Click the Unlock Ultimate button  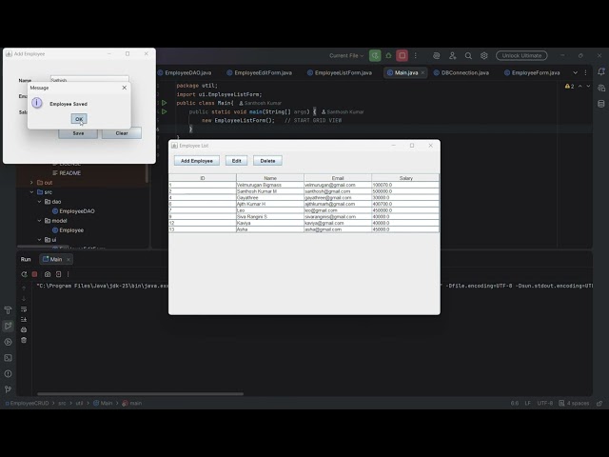[521, 55]
